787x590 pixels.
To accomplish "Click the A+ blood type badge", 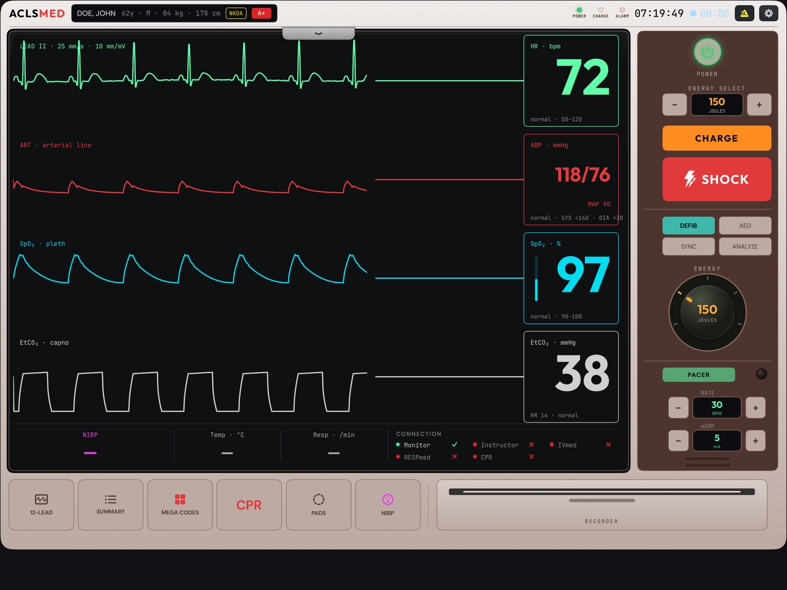I will point(261,13).
